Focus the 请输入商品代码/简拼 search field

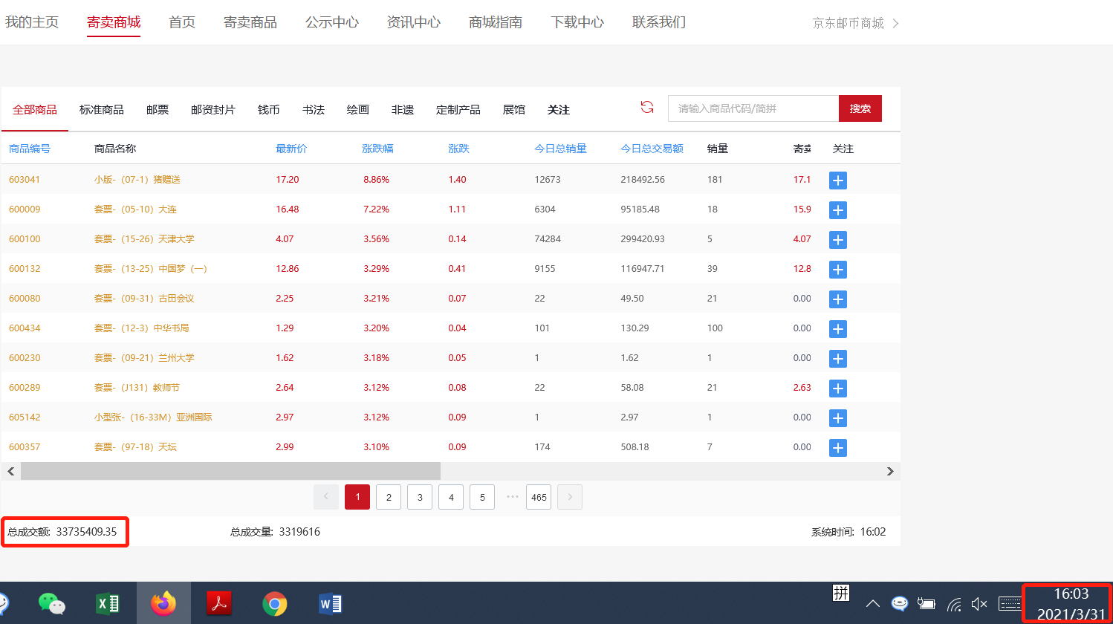753,108
